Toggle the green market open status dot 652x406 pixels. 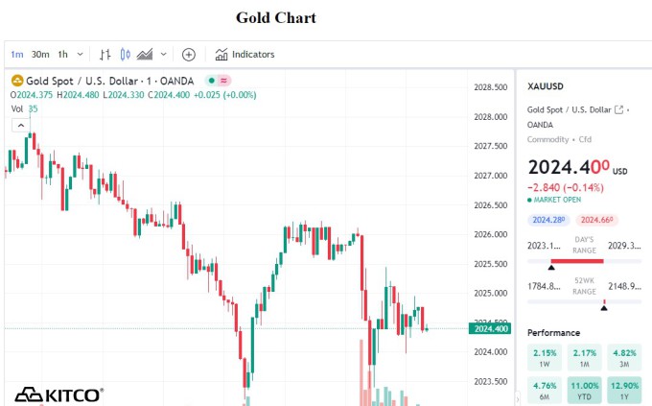coord(210,80)
